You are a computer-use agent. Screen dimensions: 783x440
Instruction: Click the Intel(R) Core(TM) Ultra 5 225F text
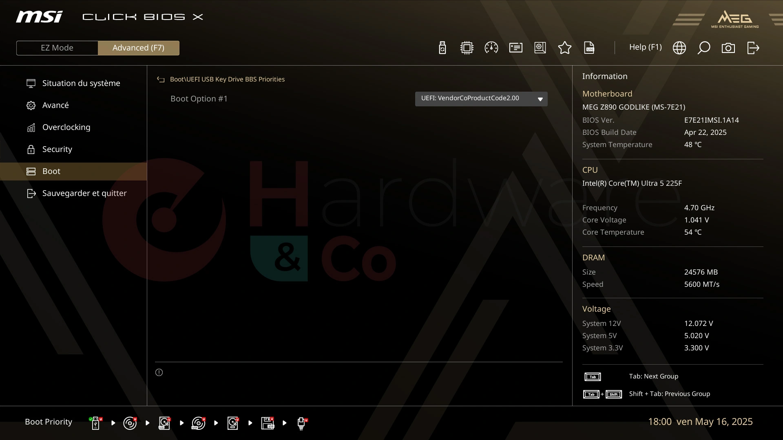click(x=632, y=183)
